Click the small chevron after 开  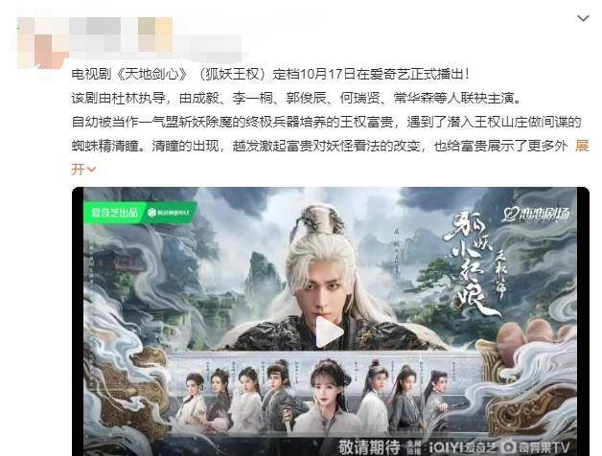92,170
